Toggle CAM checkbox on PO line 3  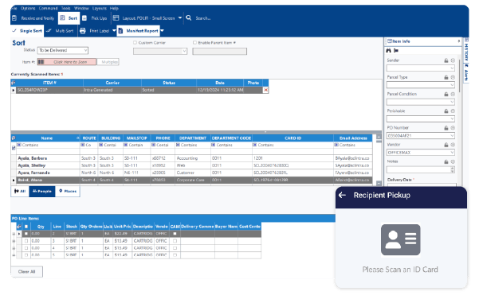(x=175, y=241)
